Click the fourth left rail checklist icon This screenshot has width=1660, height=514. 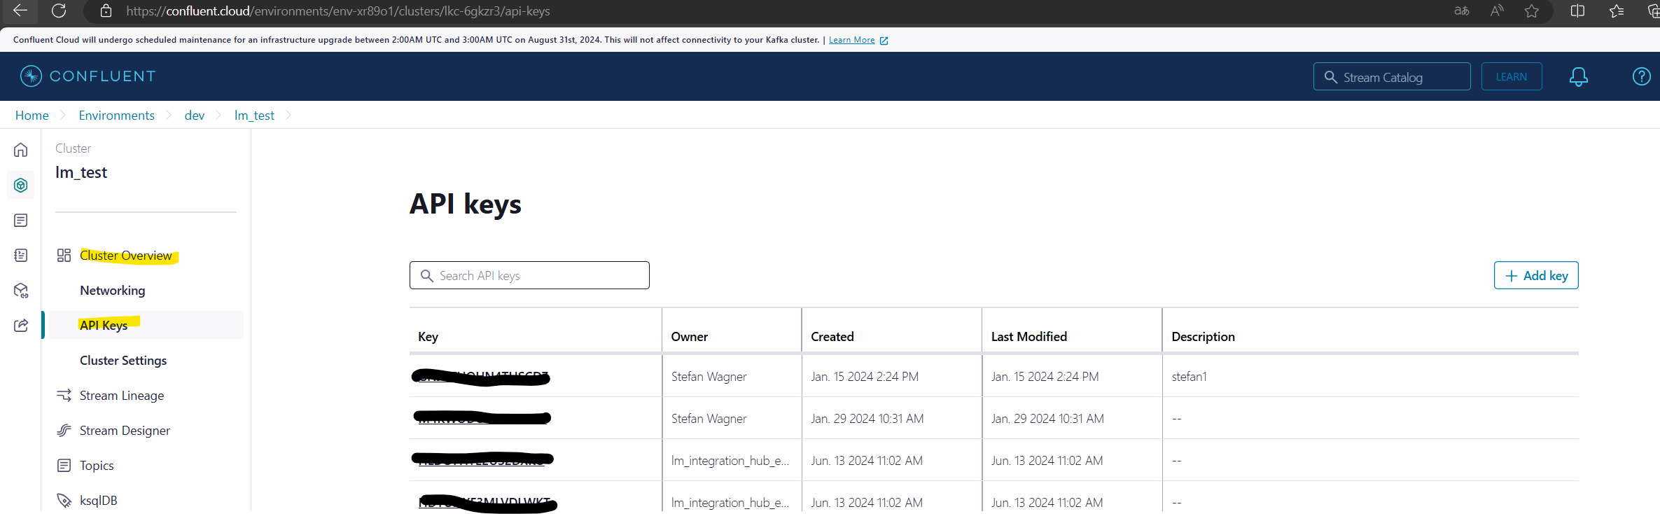[21, 255]
